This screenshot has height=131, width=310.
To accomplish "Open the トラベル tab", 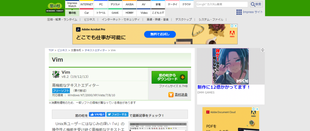I will (x=101, y=13).
